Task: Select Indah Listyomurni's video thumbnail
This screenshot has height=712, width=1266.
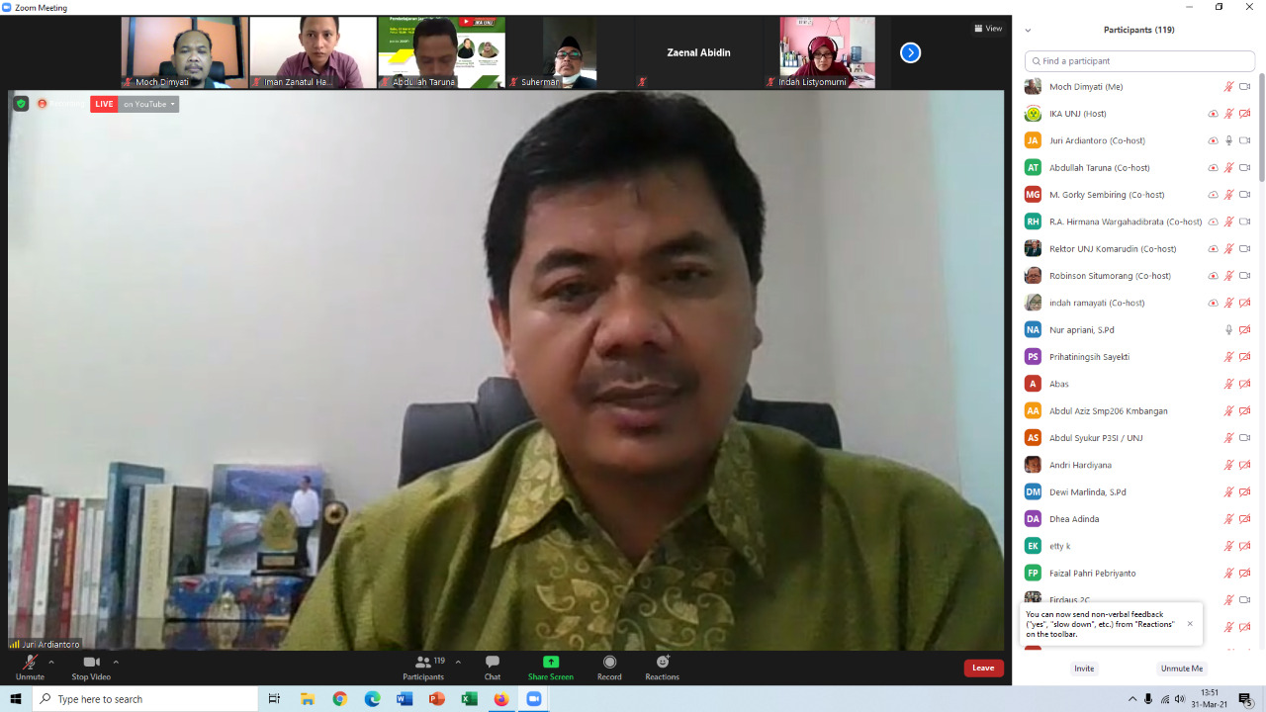Action: (827, 52)
